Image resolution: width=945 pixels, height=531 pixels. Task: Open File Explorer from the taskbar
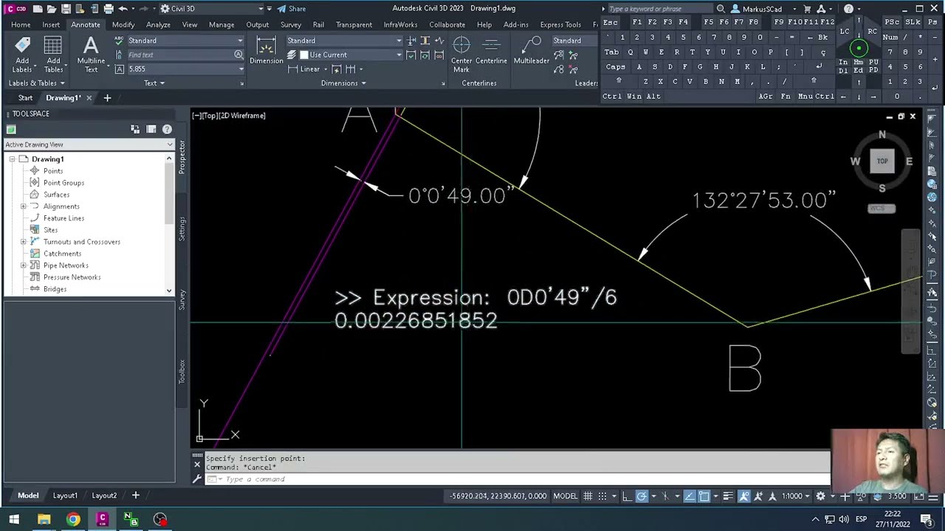(44, 519)
